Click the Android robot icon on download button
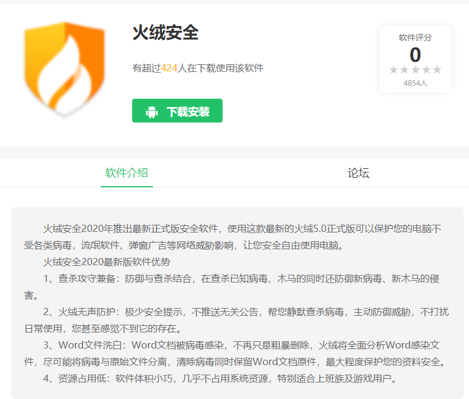The image size is (469, 399). pyautogui.click(x=152, y=112)
